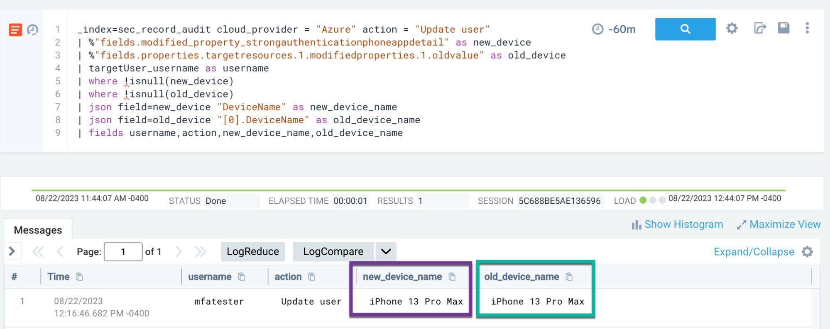Click the LogReduce button

(253, 251)
